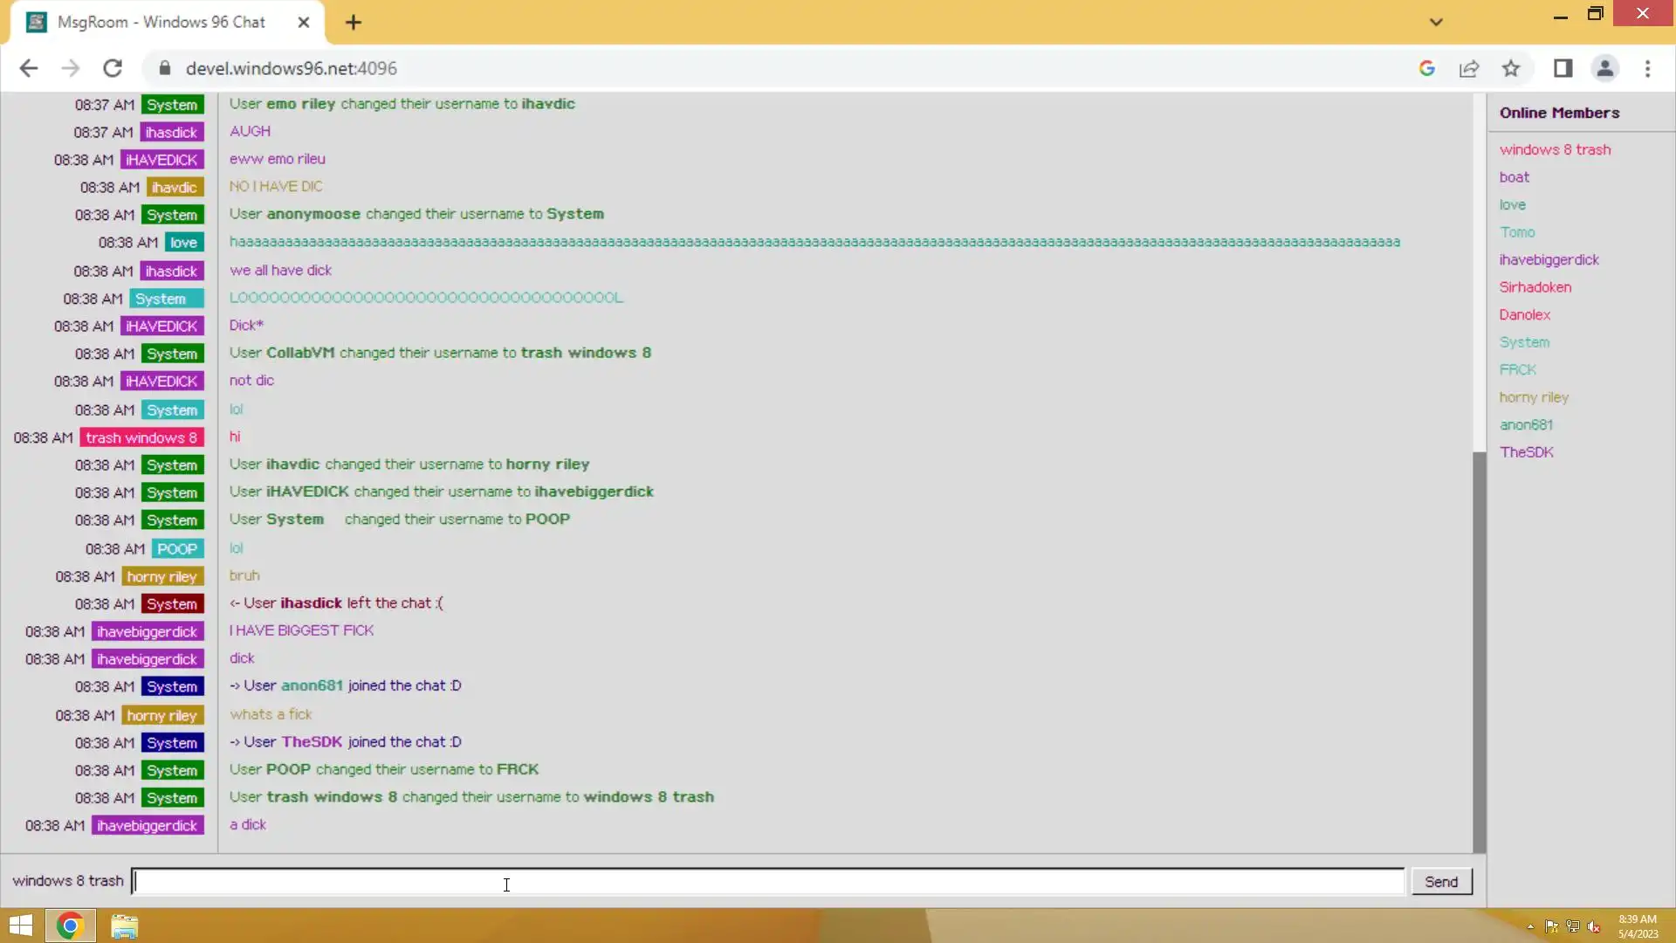
Task: Open the three-dot Chrome menu
Action: pos(1647,68)
